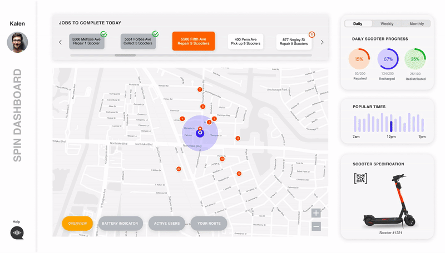This screenshot has width=445, height=253.
Task: Open Kalen's profile photo
Action: 17,42
